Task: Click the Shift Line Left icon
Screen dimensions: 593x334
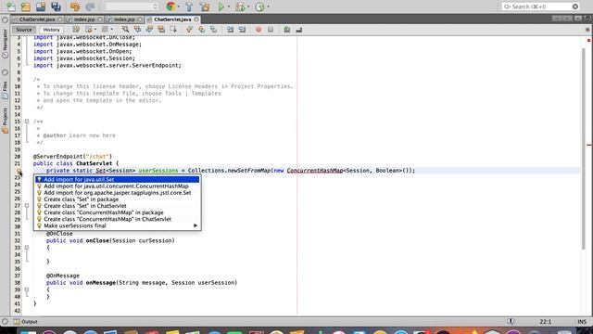Action: coord(230,30)
